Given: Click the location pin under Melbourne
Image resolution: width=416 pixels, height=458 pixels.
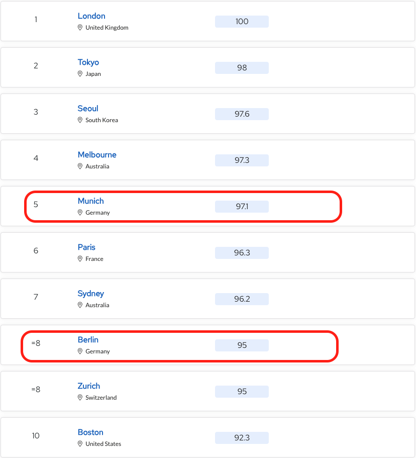Looking at the screenshot, I should pos(80,166).
